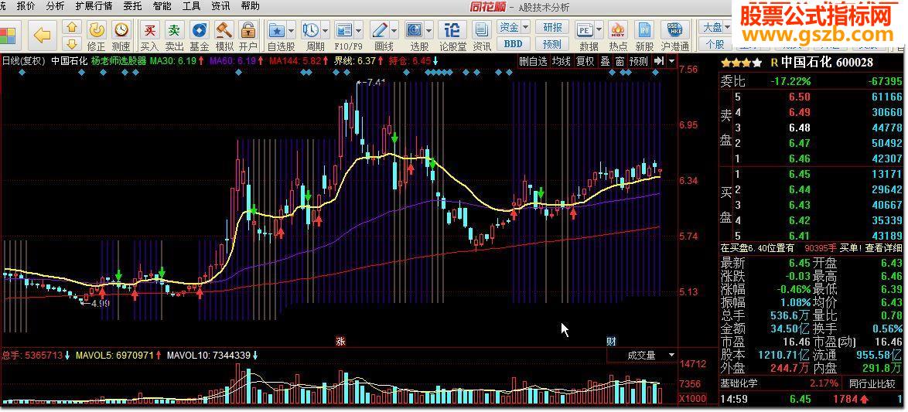This screenshot has height=412, width=908.
Task: Toggle the 叠 overlay option
Action: 605,61
